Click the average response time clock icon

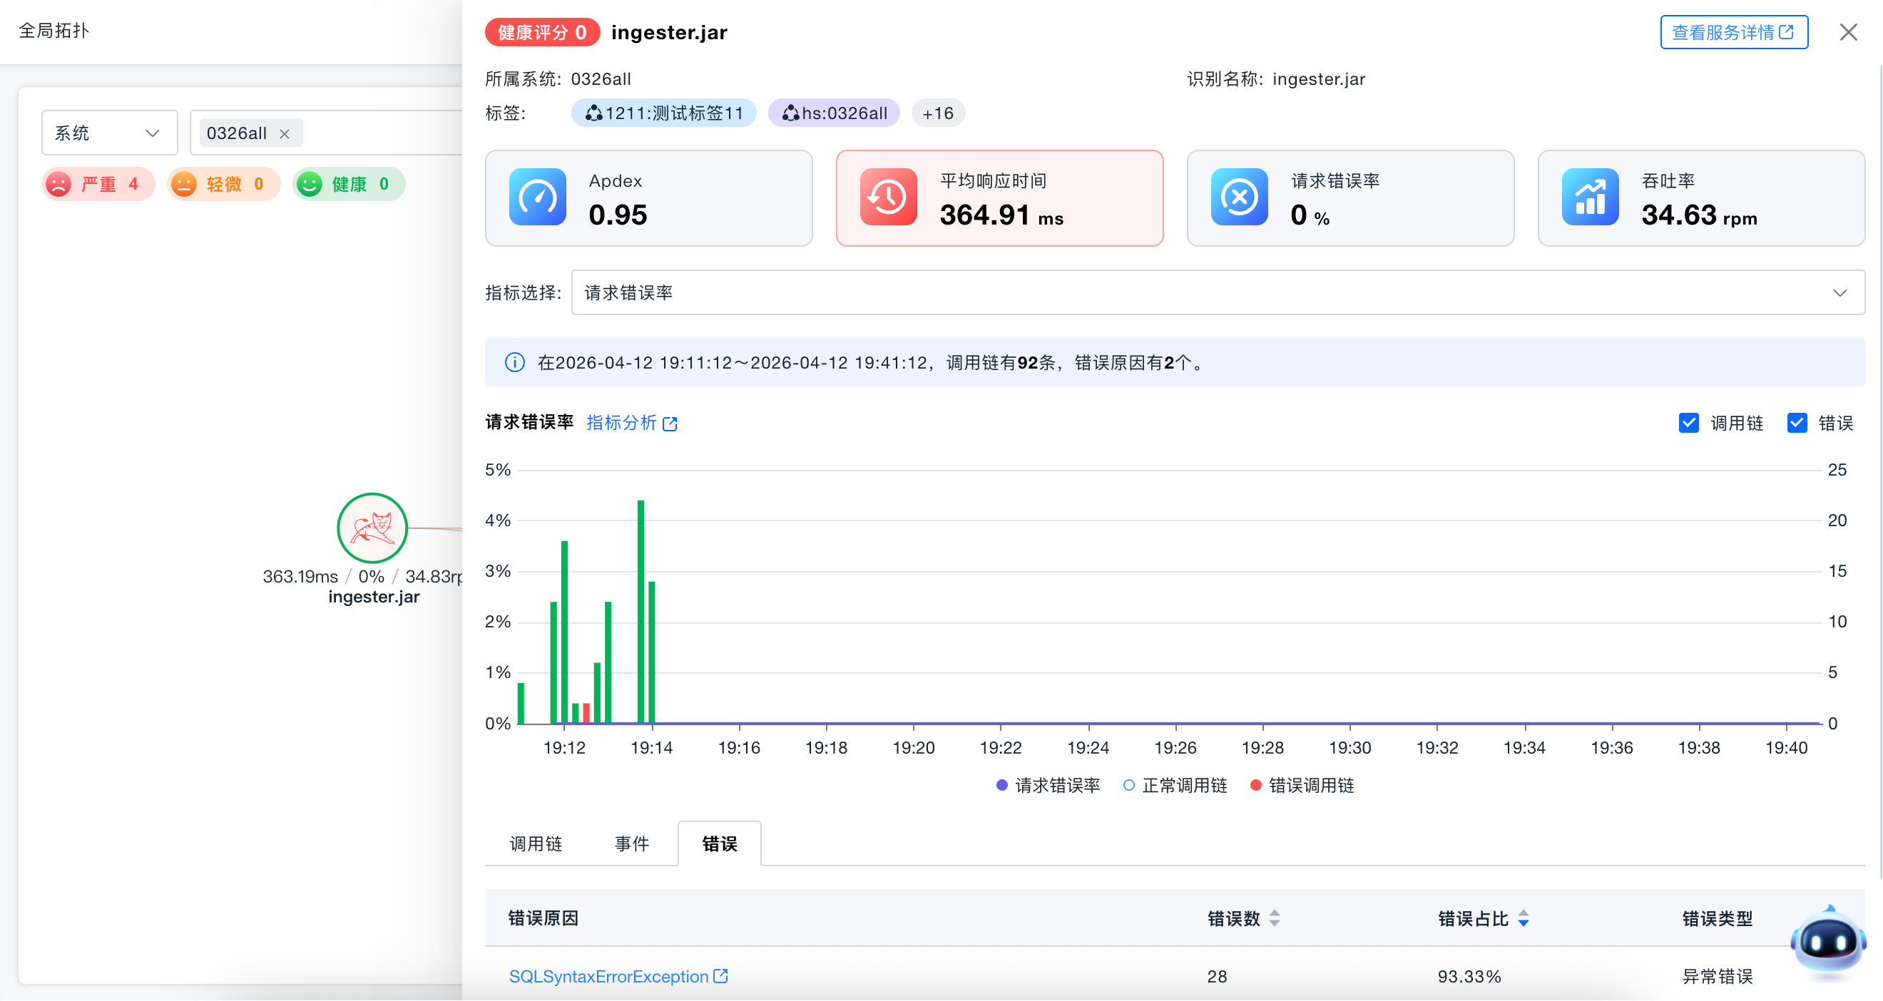[x=888, y=197]
